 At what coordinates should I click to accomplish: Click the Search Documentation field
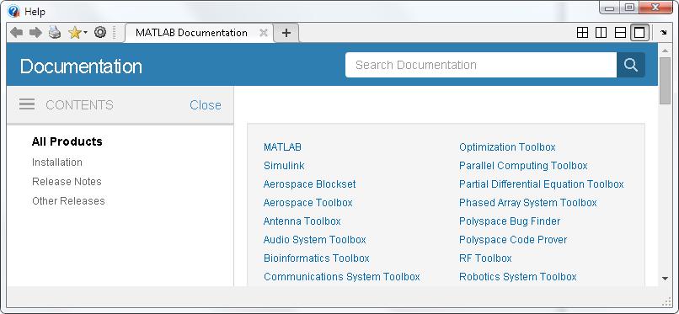point(481,65)
